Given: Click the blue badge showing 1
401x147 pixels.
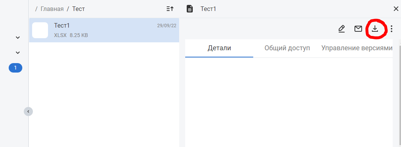Looking at the screenshot, I should 15,68.
